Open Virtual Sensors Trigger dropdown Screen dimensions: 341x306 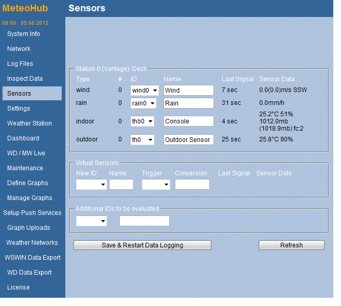coord(156,185)
